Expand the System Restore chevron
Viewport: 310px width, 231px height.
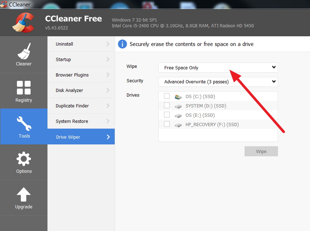(x=108, y=121)
